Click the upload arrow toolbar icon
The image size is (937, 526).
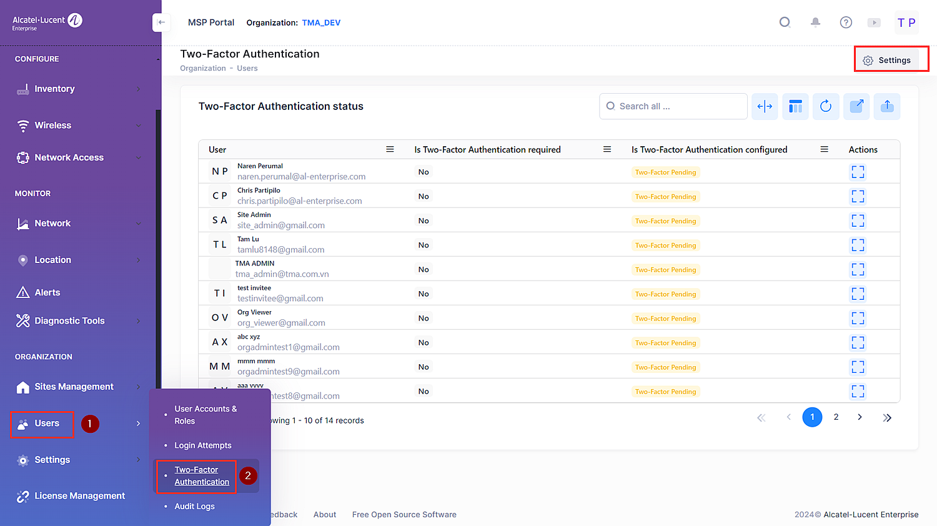tap(887, 106)
